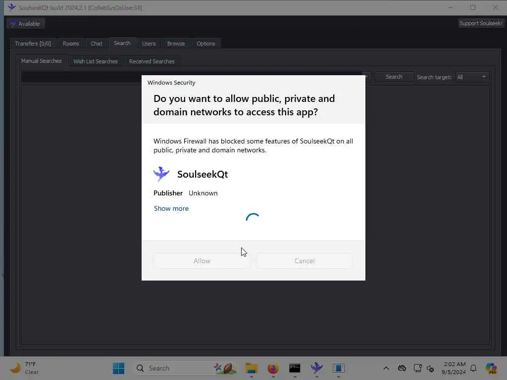
Task: Open the weather widget showing 71°F
Action: point(24,368)
